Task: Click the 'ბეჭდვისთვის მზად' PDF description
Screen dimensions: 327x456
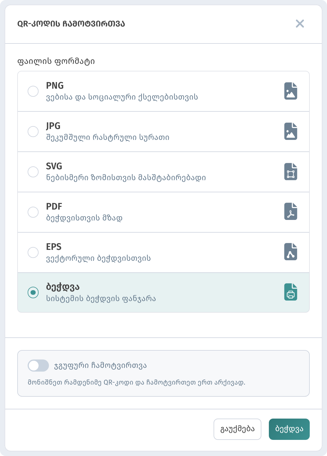Action: click(84, 218)
